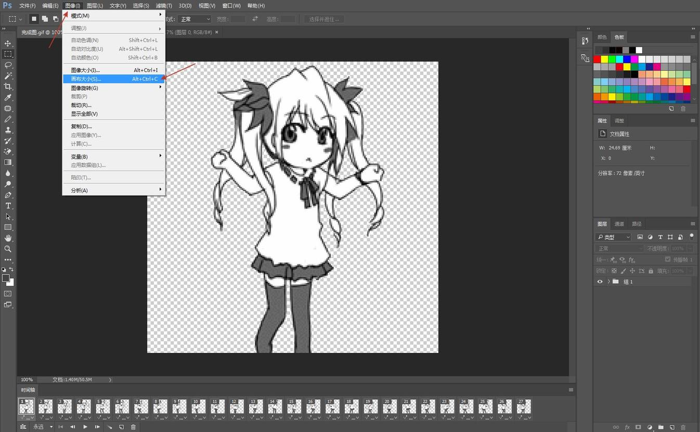This screenshot has height=432, width=700.
Task: Click the 画布大小(S)... menu entry
Action: point(86,79)
